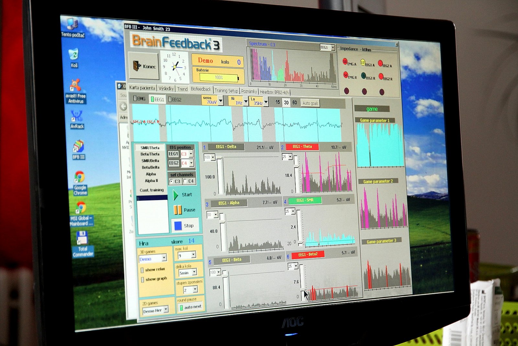Switch to the Poznámky tab
The width and height of the screenshot is (518, 346).
pos(249,91)
